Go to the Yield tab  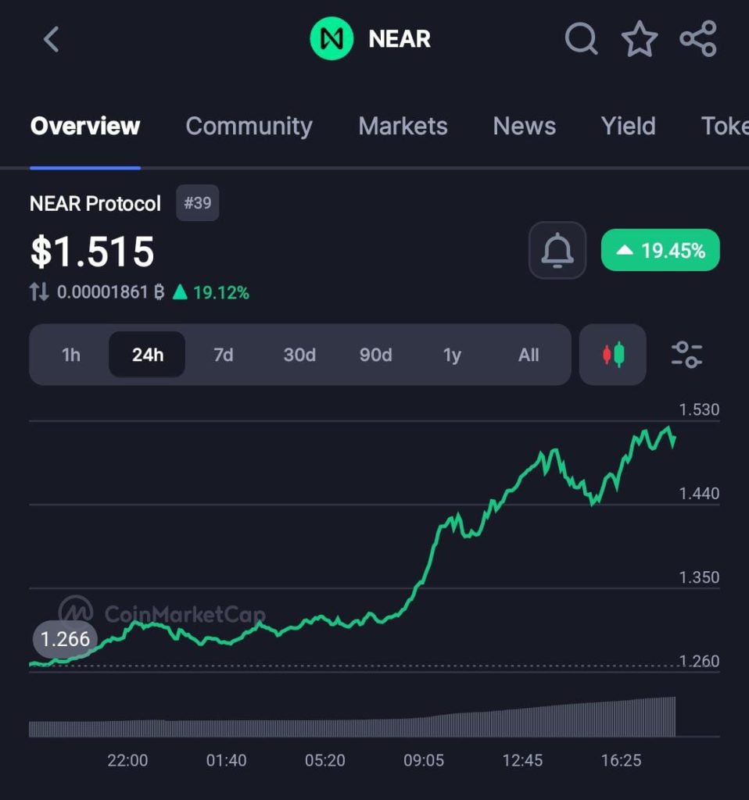coord(628,126)
